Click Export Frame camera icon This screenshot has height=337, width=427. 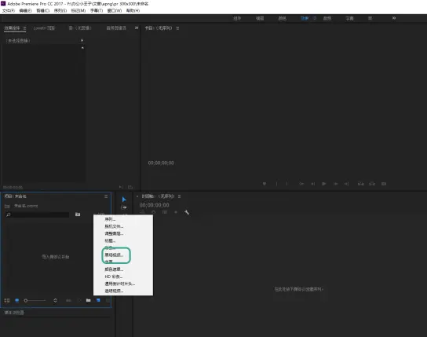384,184
